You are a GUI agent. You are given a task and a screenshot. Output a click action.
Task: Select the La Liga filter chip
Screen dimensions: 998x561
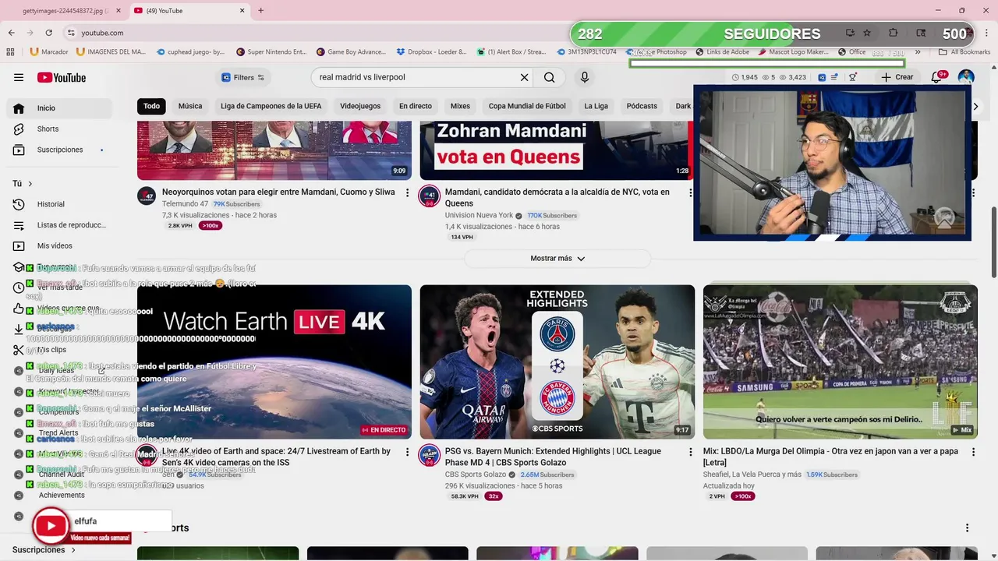596,106
